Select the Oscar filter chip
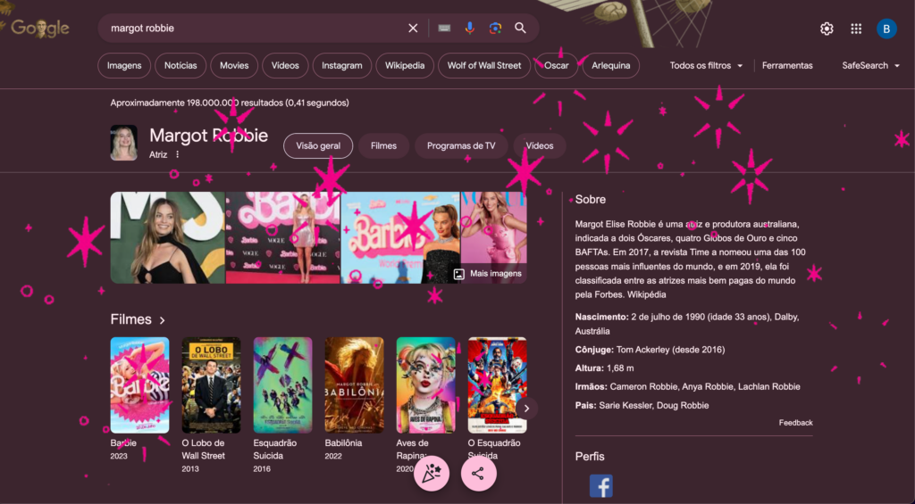Screen dimensions: 915x504 (556, 66)
